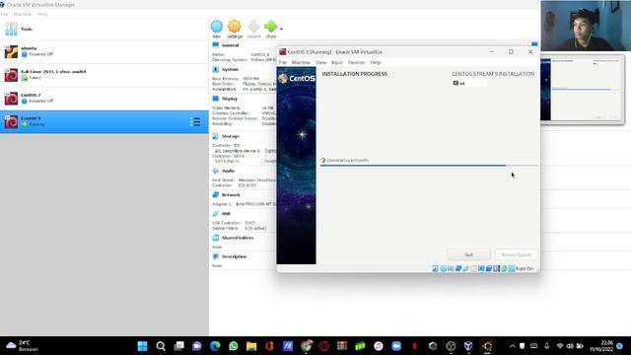Open File menu in the CentOS 9 VM window

[283, 63]
